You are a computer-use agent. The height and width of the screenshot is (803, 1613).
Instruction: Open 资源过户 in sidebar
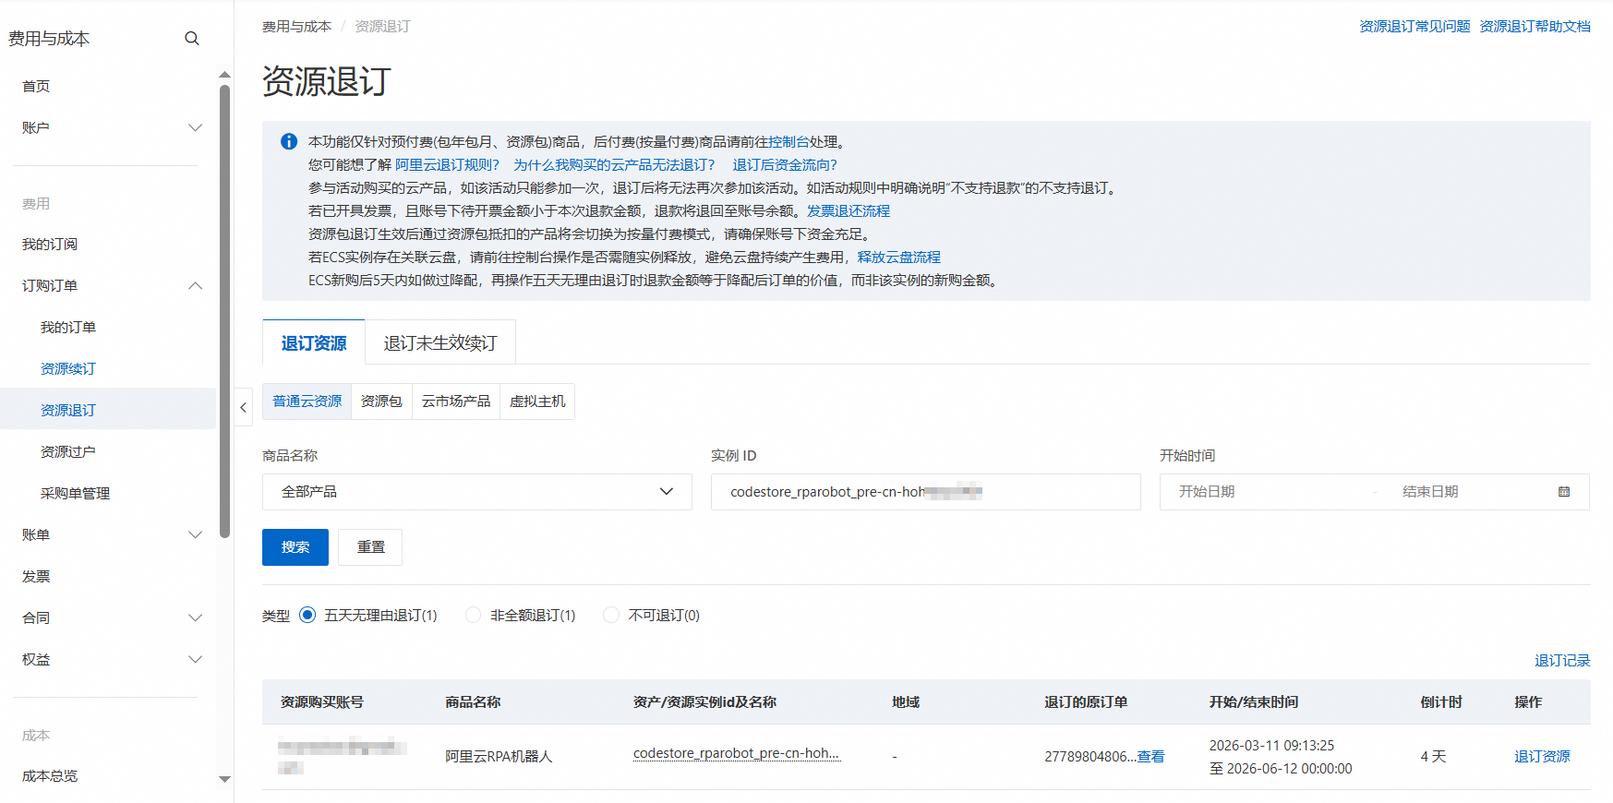[x=68, y=451]
